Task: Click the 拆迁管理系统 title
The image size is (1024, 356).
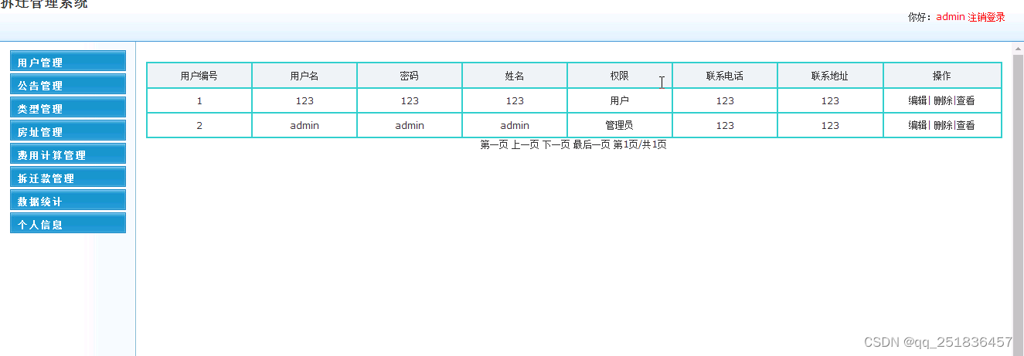Action: point(44,4)
